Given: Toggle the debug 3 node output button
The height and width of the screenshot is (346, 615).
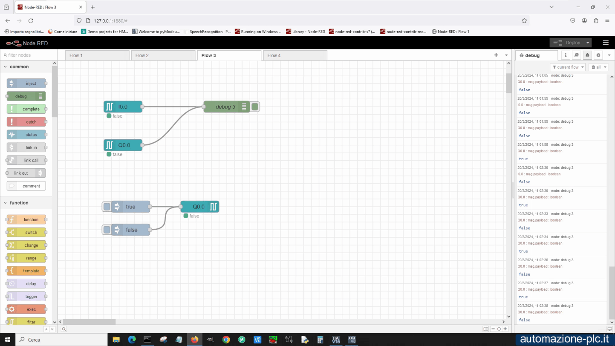Looking at the screenshot, I should [x=255, y=107].
